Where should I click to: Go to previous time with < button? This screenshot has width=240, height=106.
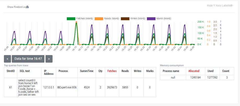7,59
